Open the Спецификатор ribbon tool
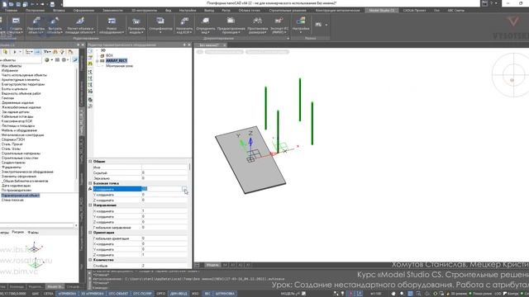 click(160, 24)
